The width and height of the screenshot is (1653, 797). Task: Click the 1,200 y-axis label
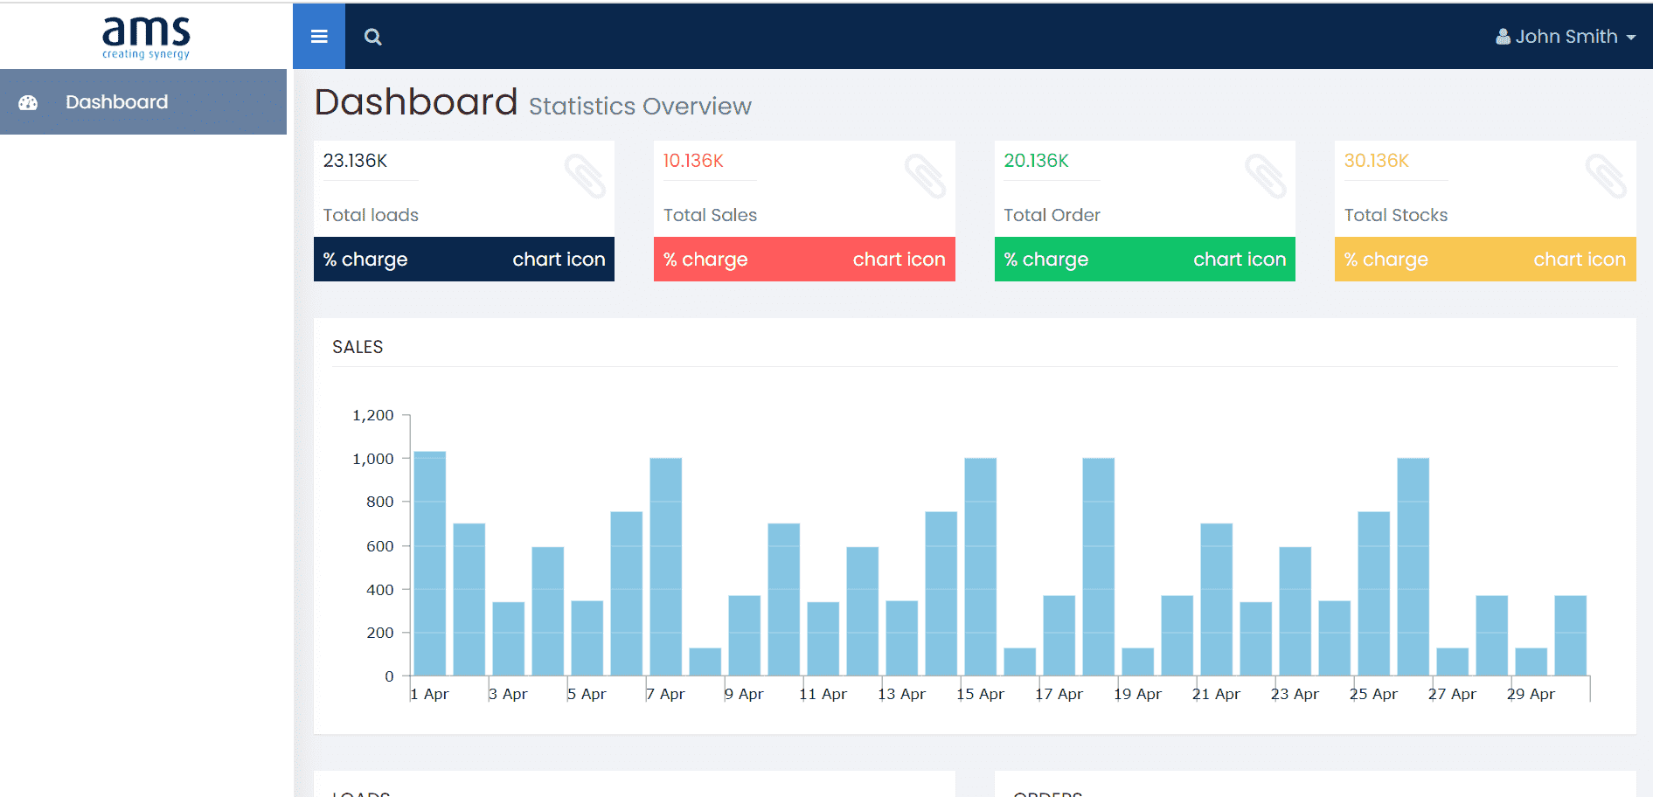click(x=372, y=415)
